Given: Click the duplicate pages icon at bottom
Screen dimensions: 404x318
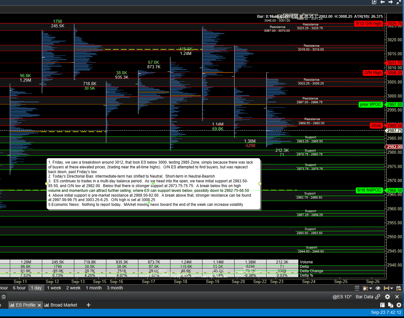Looking at the screenshot, I should click(391, 305).
